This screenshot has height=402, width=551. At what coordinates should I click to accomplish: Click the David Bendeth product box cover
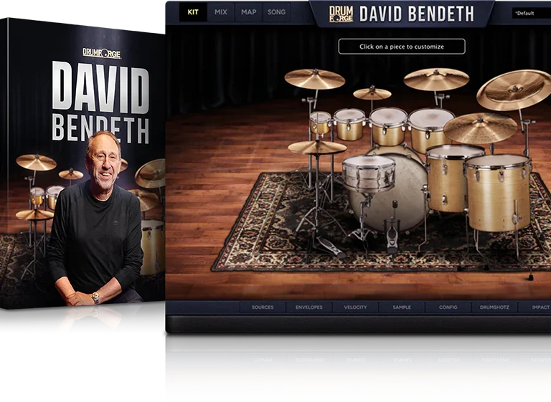[x=83, y=164]
